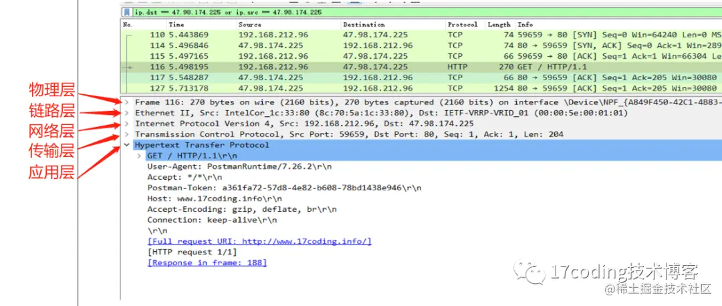Select the Postman-Token line
Image resolution: width=722 pixels, height=306 pixels.
284,188
